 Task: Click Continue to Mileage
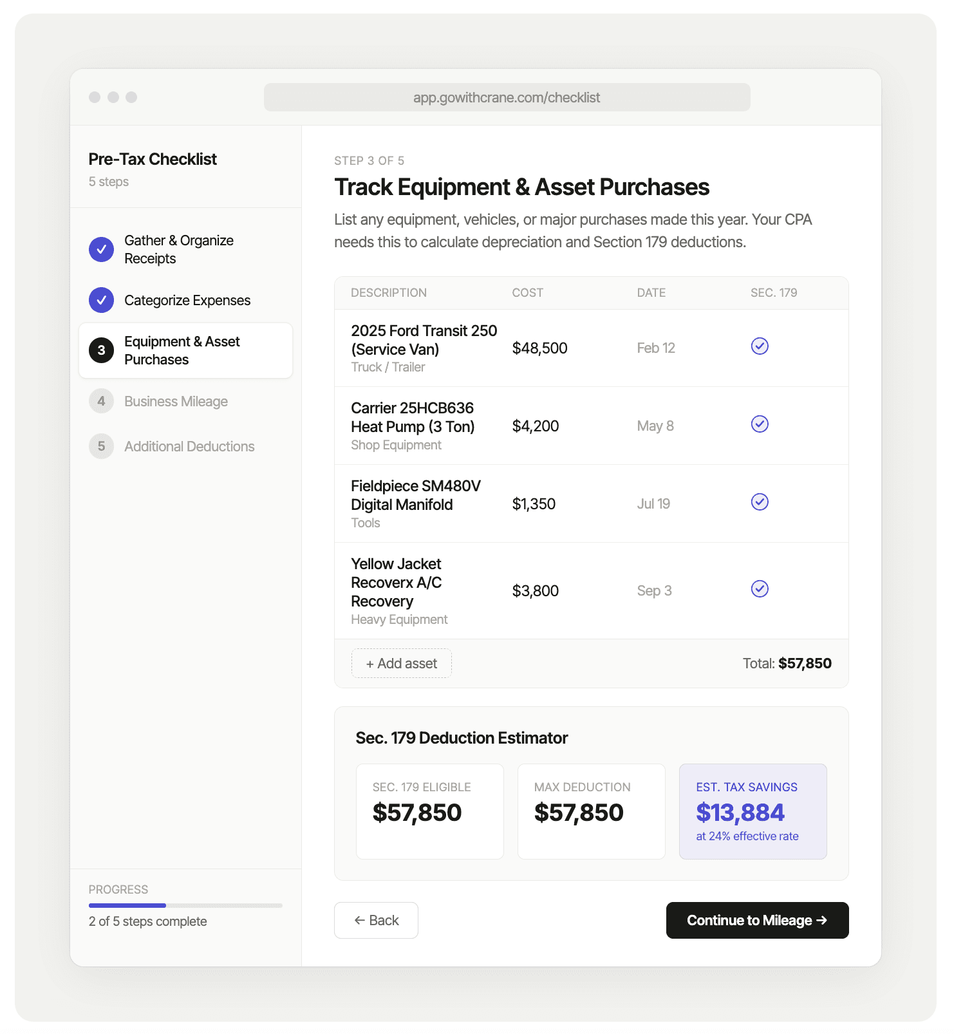[x=757, y=920]
